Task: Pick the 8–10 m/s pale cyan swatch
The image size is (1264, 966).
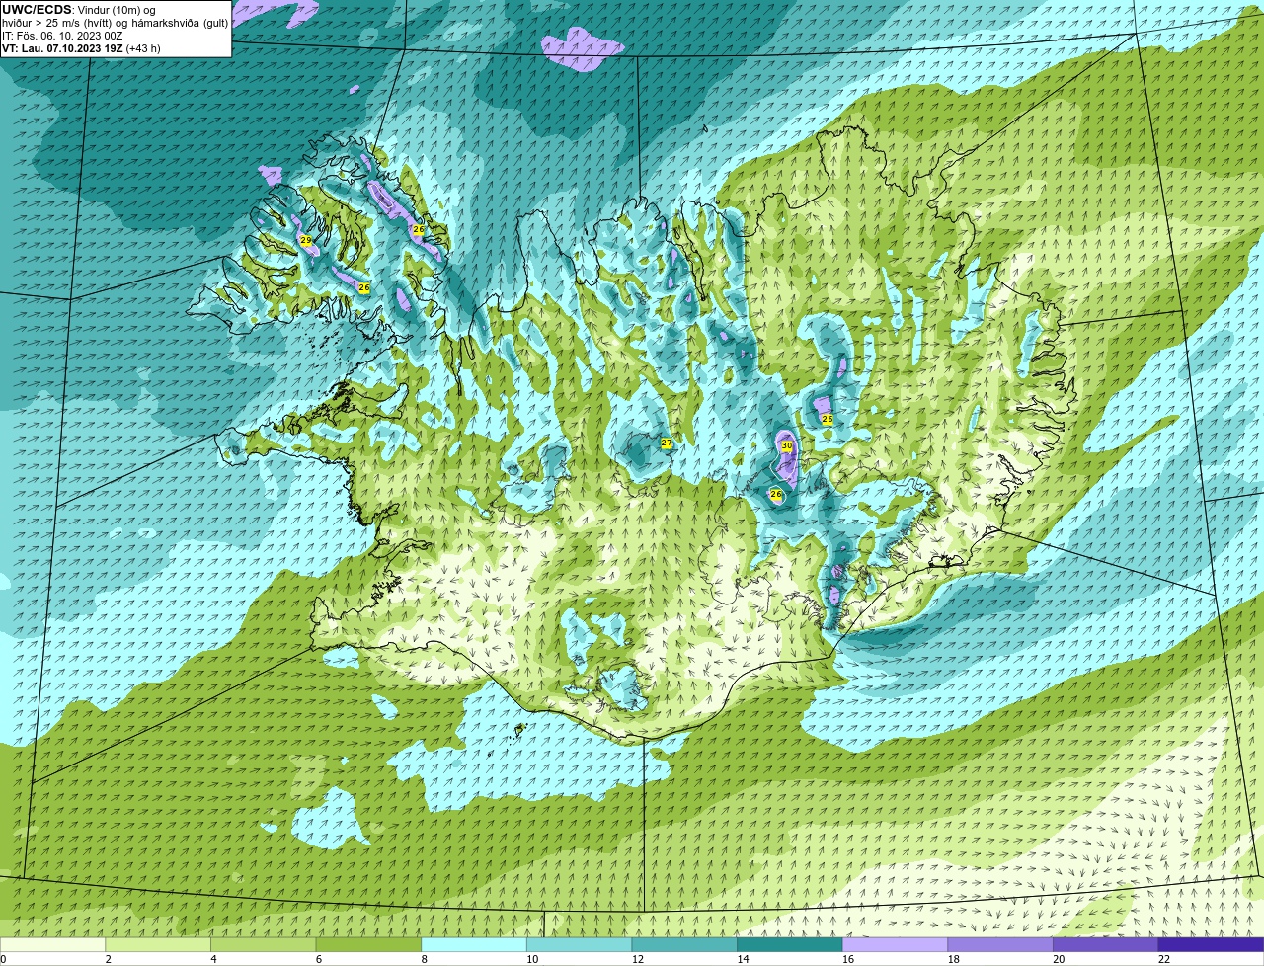Action: pyautogui.click(x=474, y=944)
